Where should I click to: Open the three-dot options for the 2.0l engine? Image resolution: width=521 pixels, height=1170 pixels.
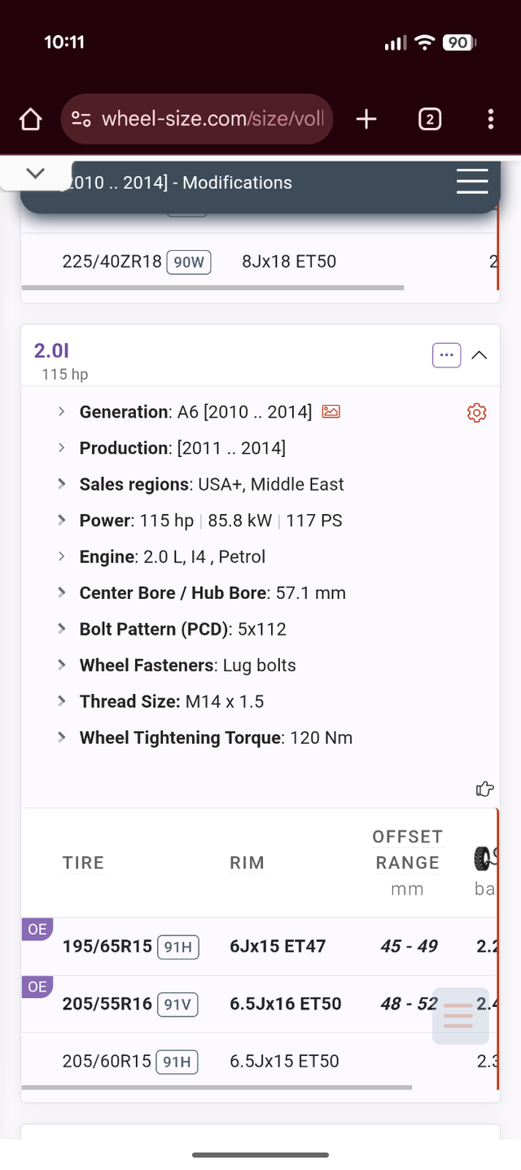[446, 354]
